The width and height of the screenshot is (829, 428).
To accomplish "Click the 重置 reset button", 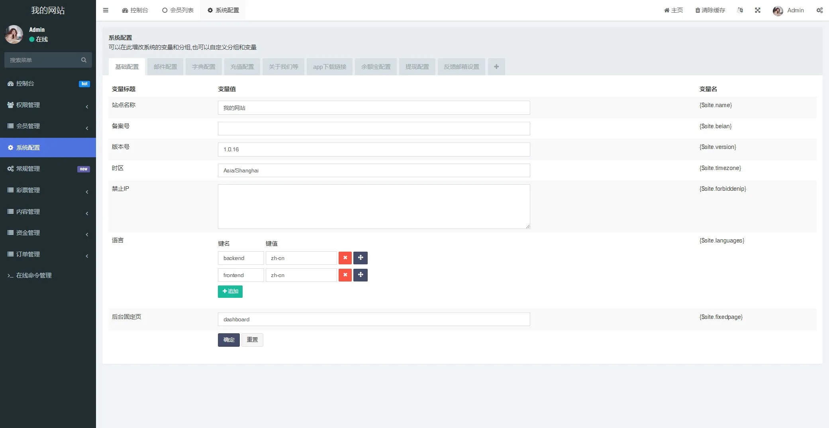I will pos(252,340).
